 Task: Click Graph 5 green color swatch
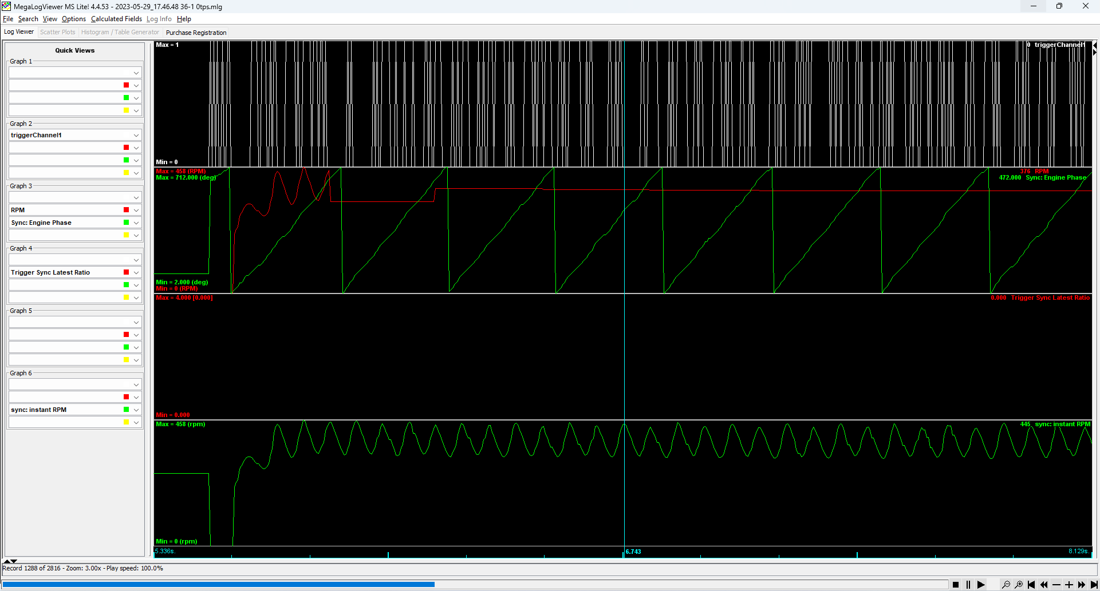pos(127,347)
